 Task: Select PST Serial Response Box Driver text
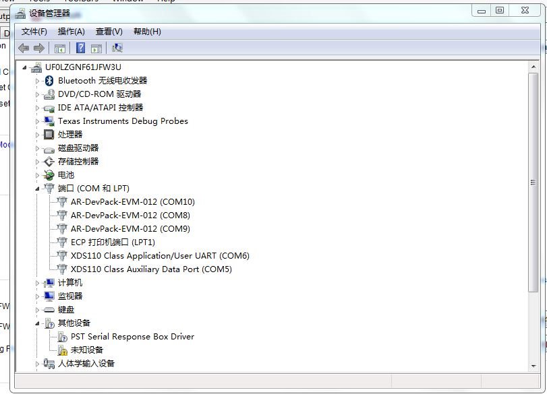[132, 337]
